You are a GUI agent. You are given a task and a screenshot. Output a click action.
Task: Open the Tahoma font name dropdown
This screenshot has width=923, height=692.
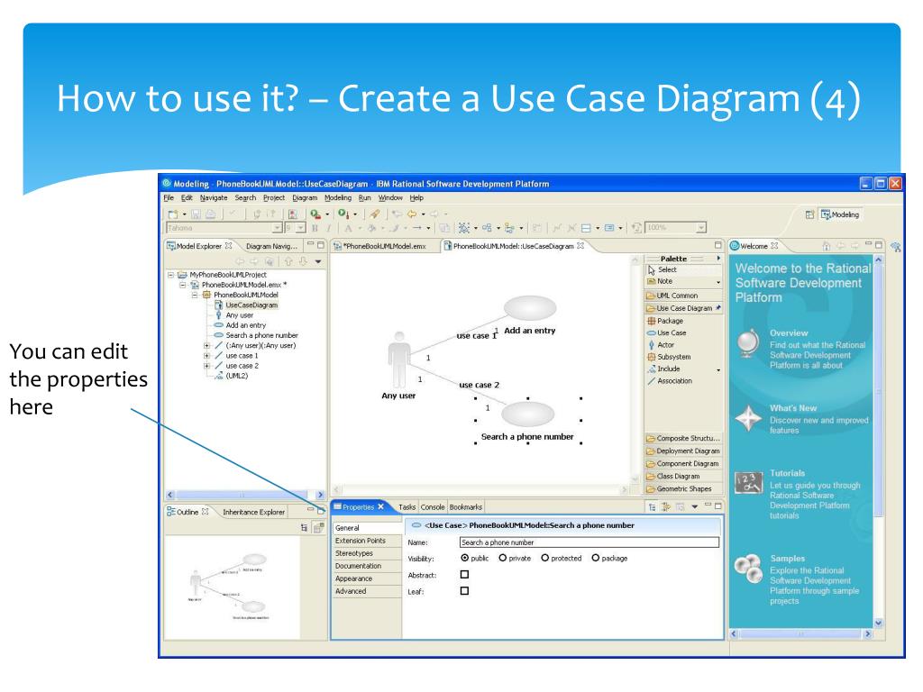[x=278, y=228]
